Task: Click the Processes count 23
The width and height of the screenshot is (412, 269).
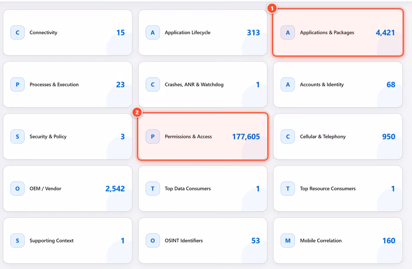Action: [120, 84]
